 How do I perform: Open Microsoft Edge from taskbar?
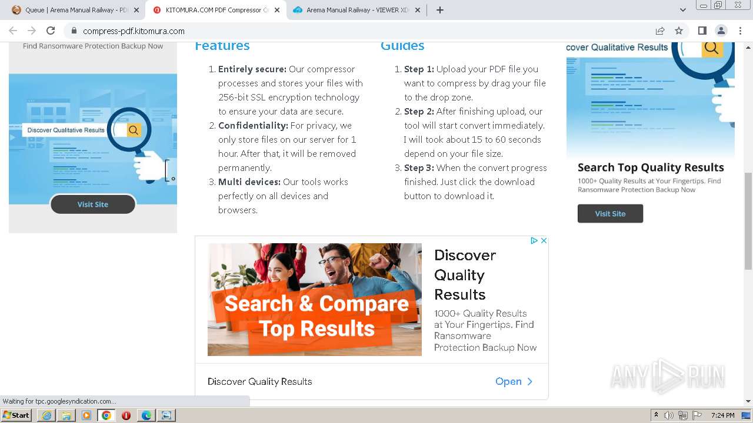point(146,415)
